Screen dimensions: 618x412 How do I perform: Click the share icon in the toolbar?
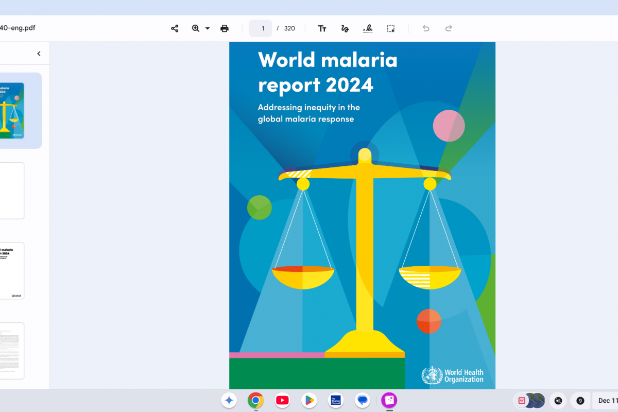tap(175, 28)
